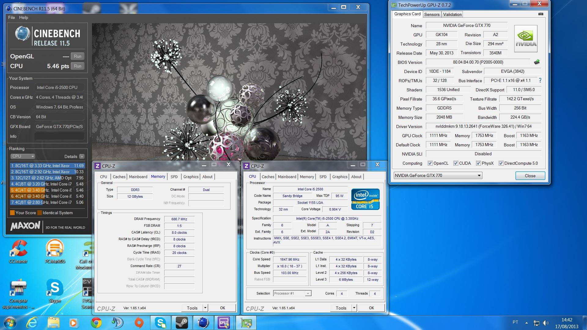Image resolution: width=587 pixels, height=330 pixels.
Task: Click OK in the Memory CPU-Z window
Action: (223, 308)
